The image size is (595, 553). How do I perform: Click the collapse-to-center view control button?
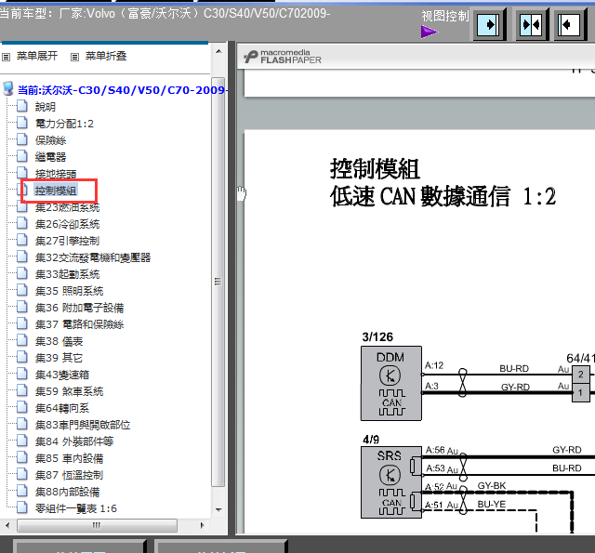531,25
